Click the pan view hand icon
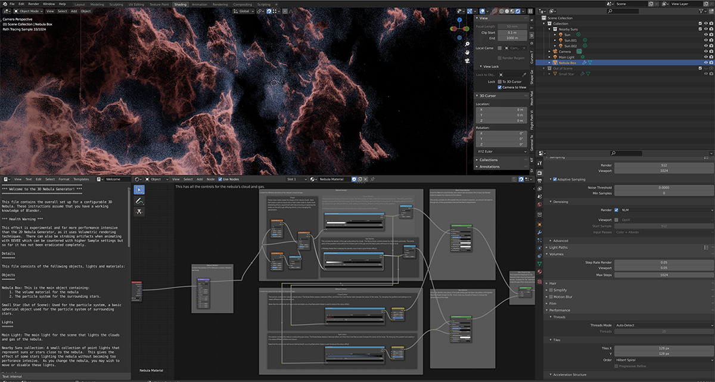 click(468, 51)
